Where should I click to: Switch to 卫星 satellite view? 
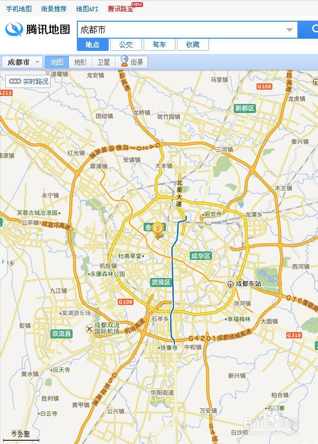point(103,62)
